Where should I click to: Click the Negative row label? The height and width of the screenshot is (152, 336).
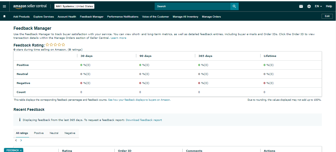(23, 83)
